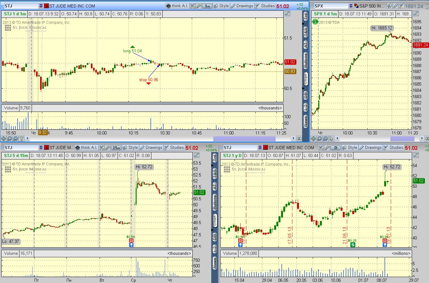Change the 15m timeframe of the STJ chart
Viewport: 429px width, 283px height.
[x=116, y=148]
